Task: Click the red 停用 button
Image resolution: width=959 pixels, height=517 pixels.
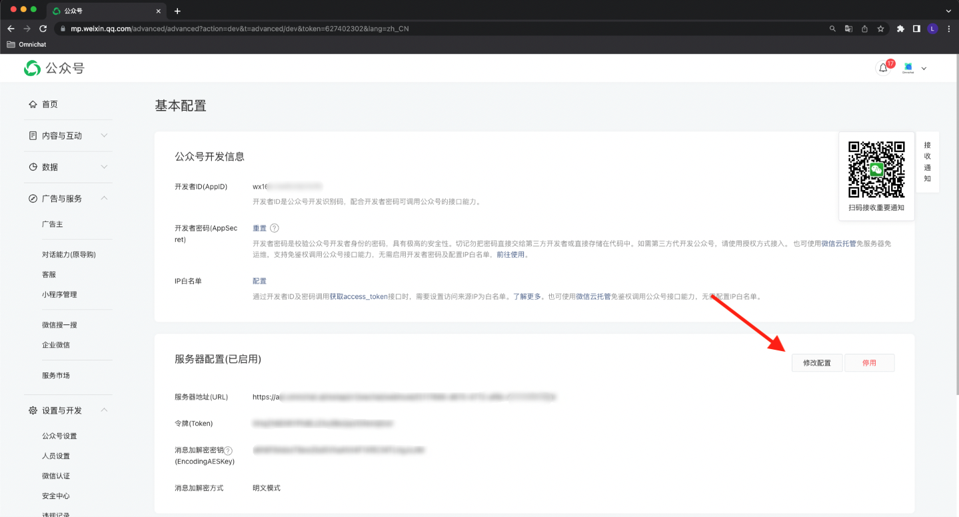Action: 869,363
